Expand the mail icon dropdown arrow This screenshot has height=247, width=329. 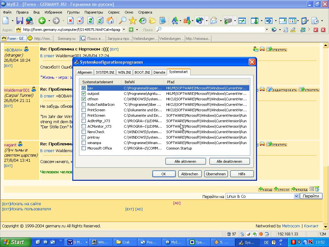click(221, 21)
